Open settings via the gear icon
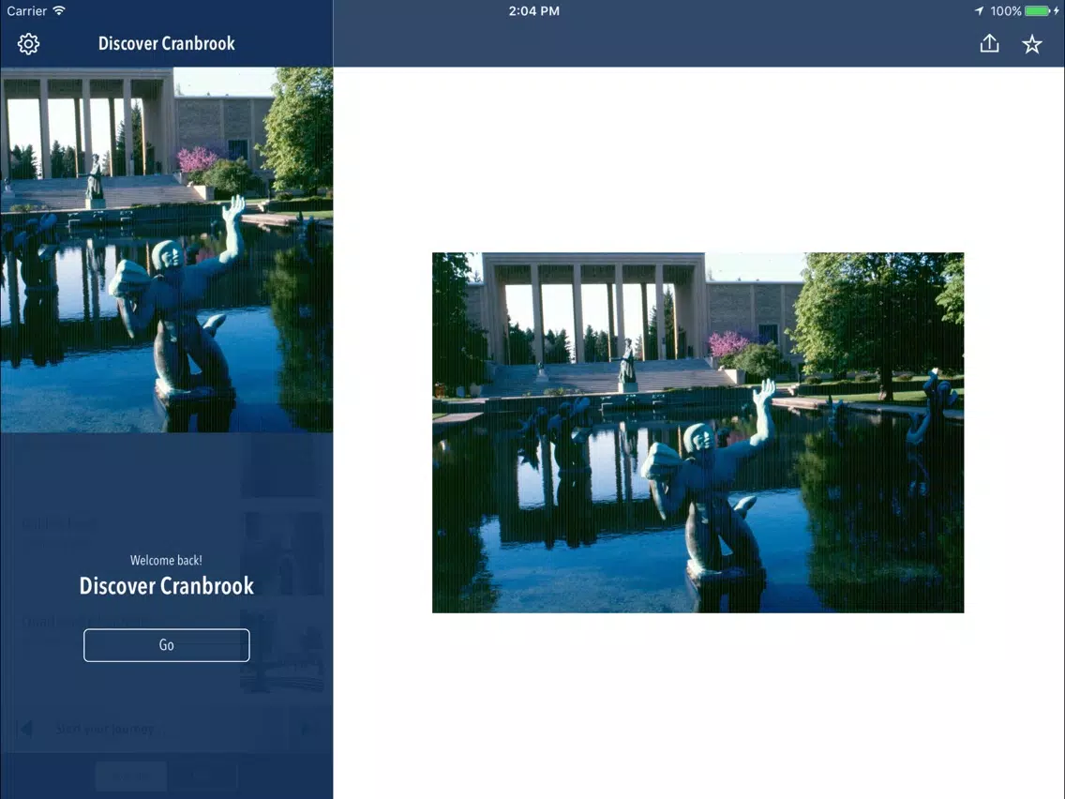 (28, 44)
